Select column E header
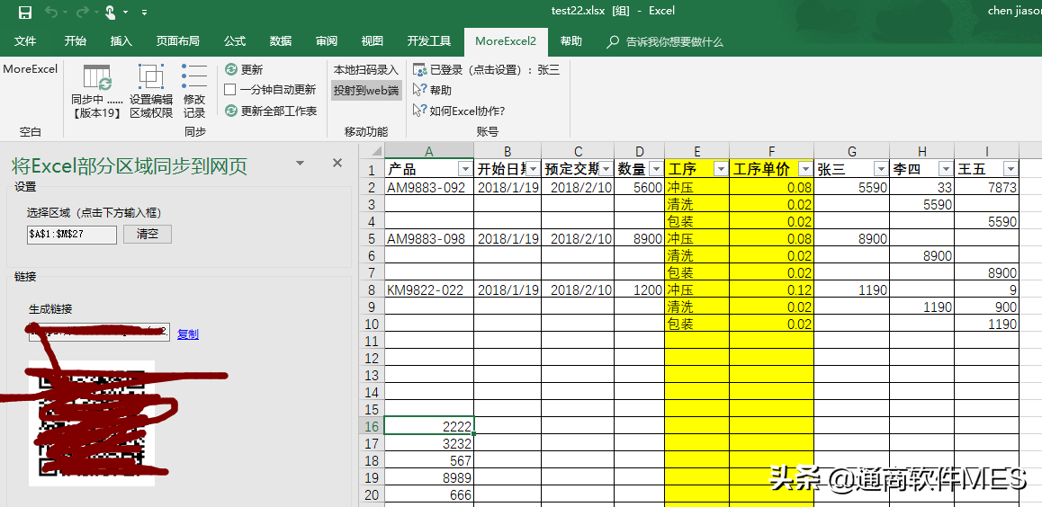Screen dimensions: 1042x507 click(x=696, y=151)
